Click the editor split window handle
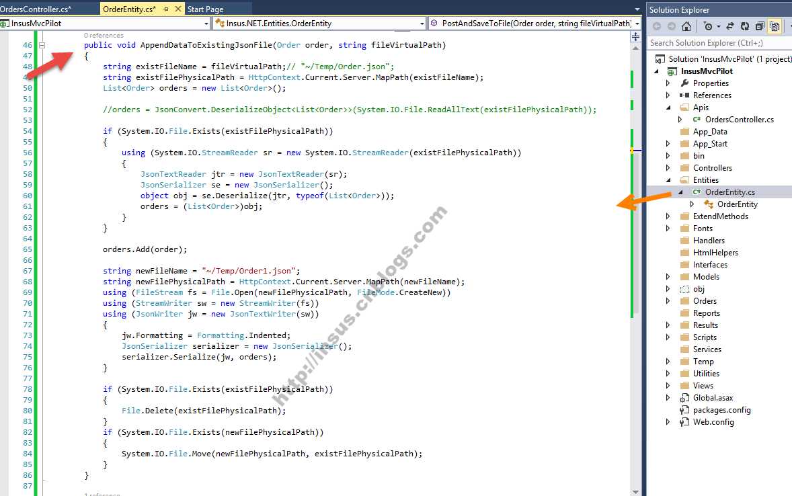Screen dimensions: 792x496 (x=635, y=37)
